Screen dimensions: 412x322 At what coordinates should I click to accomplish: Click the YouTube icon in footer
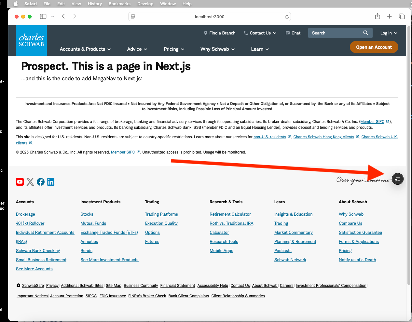pos(20,182)
